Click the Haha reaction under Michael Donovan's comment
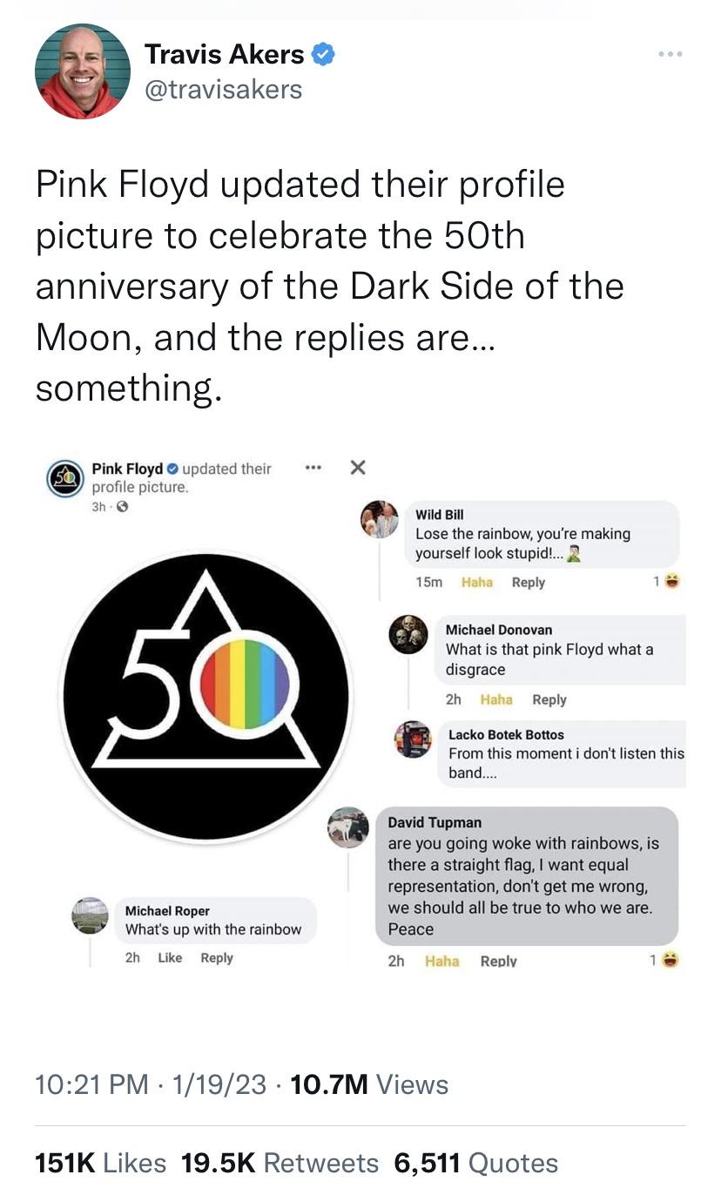 coord(496,699)
